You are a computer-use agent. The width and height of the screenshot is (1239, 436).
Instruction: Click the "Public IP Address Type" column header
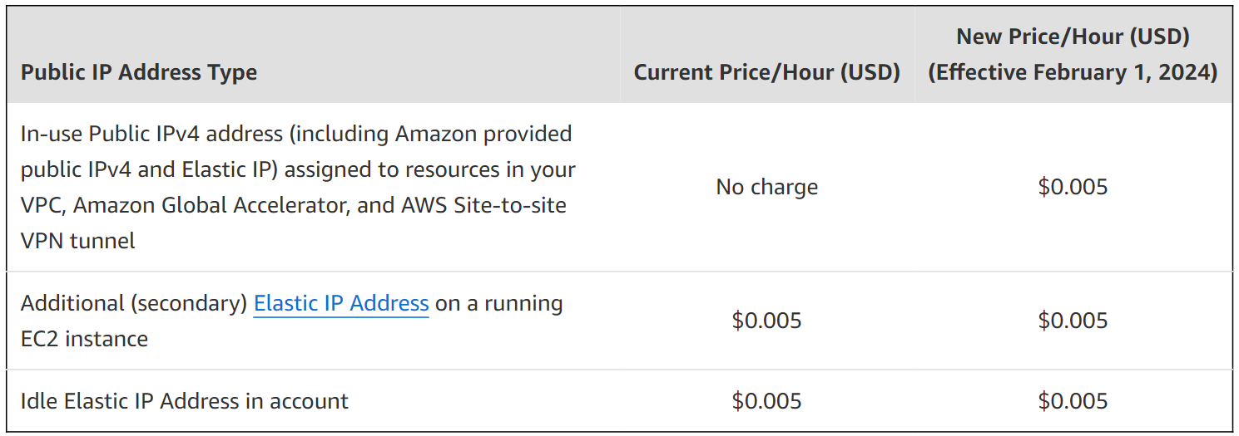coord(139,72)
